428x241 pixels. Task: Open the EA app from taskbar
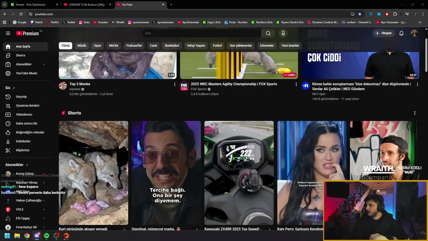tap(66, 236)
